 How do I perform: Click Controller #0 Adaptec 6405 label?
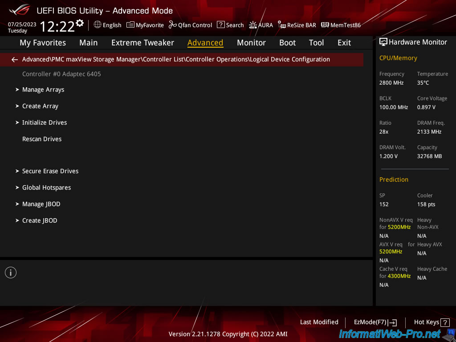tap(61, 74)
